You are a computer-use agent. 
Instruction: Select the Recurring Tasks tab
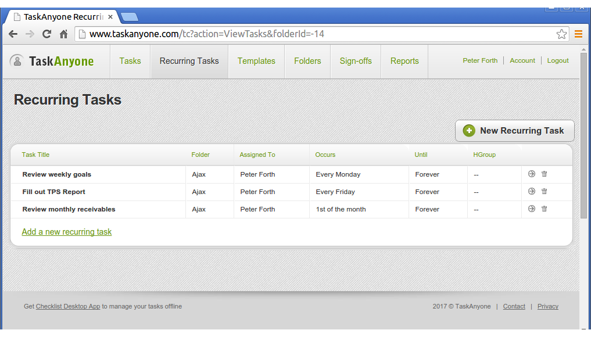click(x=189, y=61)
